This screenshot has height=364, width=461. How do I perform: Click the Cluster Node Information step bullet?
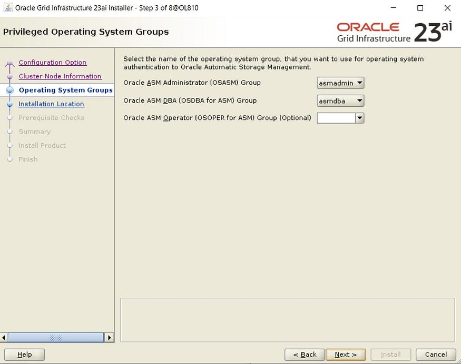(x=9, y=76)
